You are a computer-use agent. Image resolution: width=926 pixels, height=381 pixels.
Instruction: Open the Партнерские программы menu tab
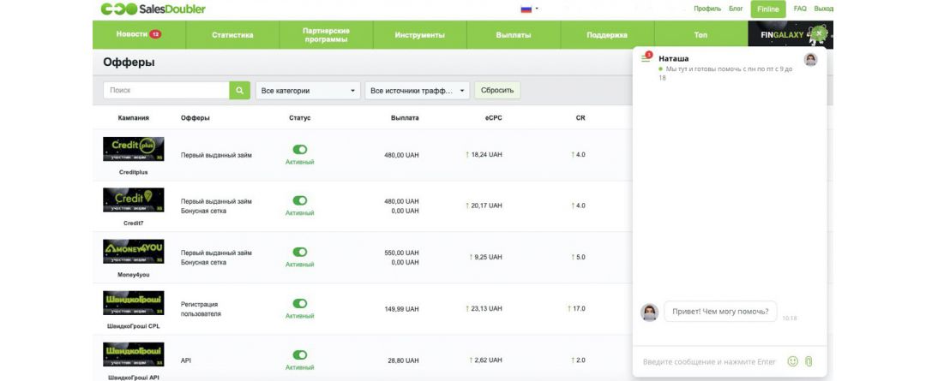tap(326, 35)
